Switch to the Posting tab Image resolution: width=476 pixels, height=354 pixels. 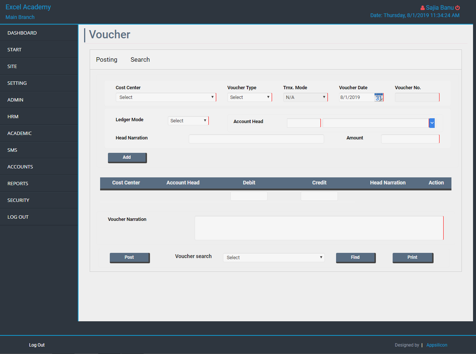tap(106, 60)
